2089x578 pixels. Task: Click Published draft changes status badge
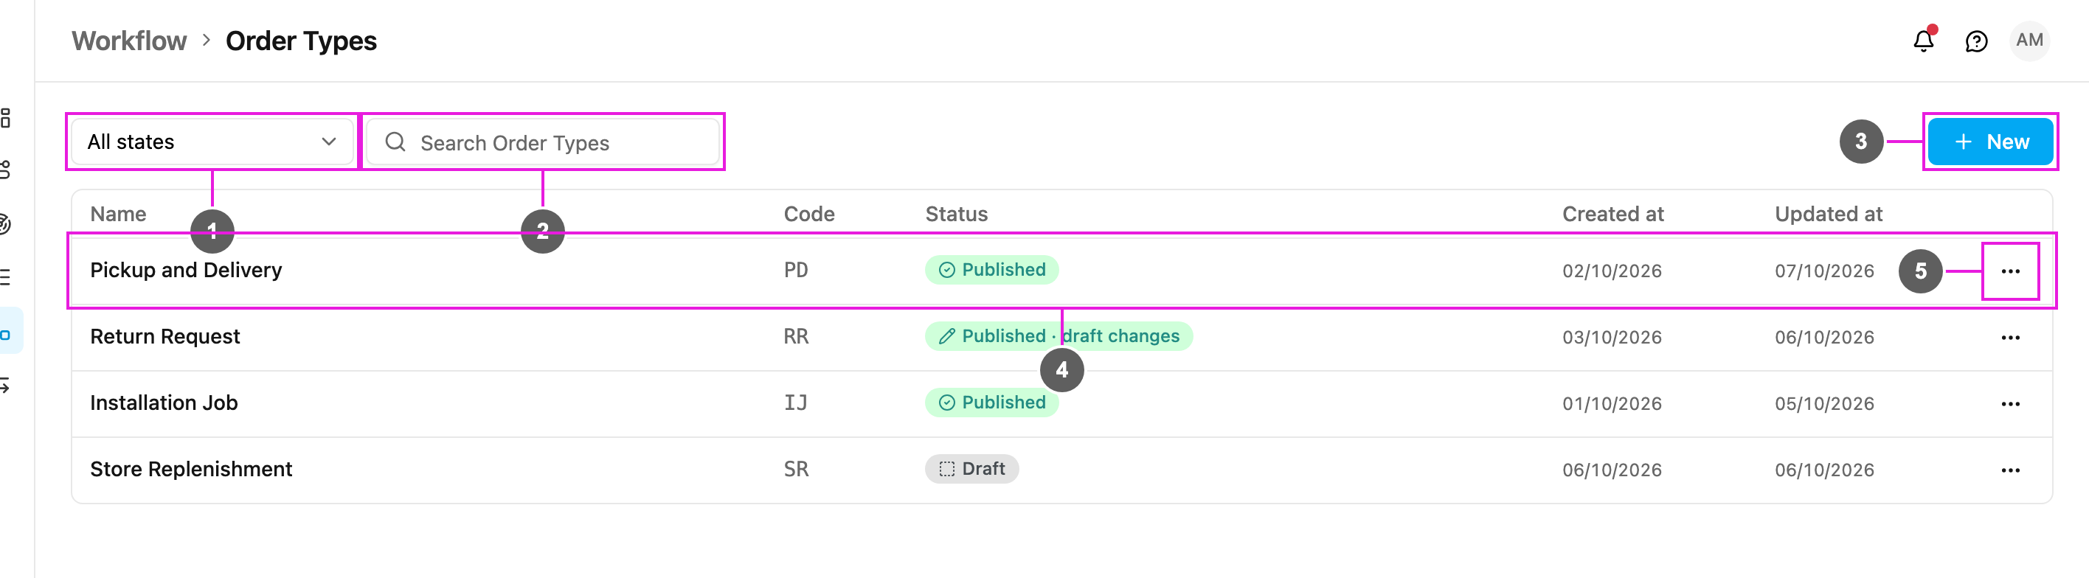(1059, 335)
